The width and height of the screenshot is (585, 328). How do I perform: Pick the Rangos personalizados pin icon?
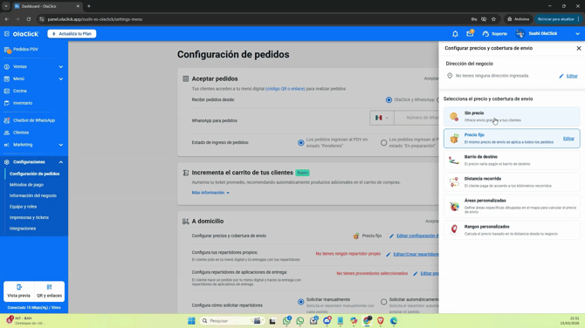click(x=454, y=229)
